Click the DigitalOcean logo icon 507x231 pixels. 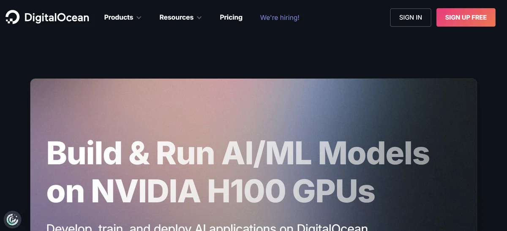13,17
